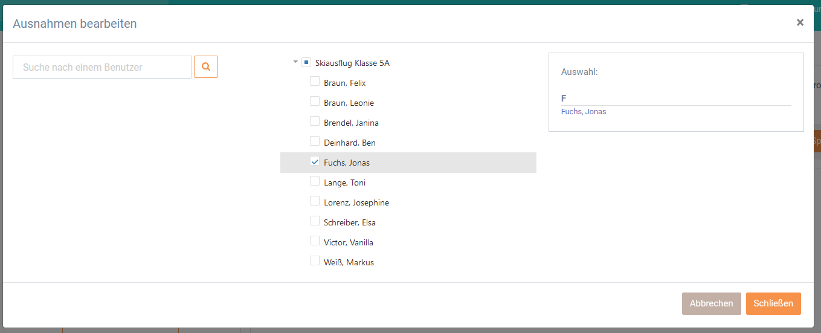Check Lorenz, Josephine in the list
Viewport: 821px width, 333px height.
pyautogui.click(x=315, y=201)
